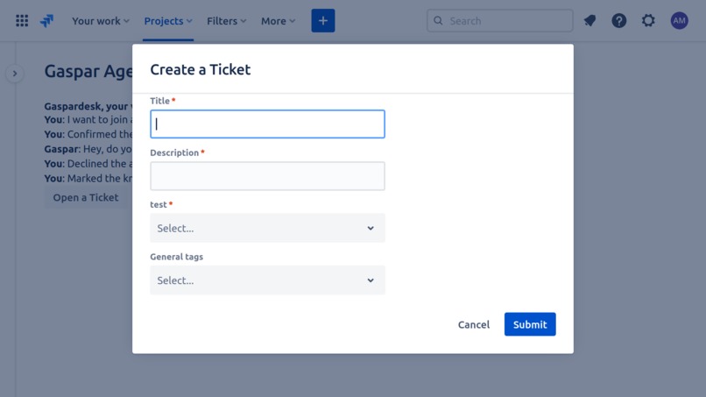Click the Open a Ticket button
Viewport: 706px width, 397px height.
coord(86,198)
